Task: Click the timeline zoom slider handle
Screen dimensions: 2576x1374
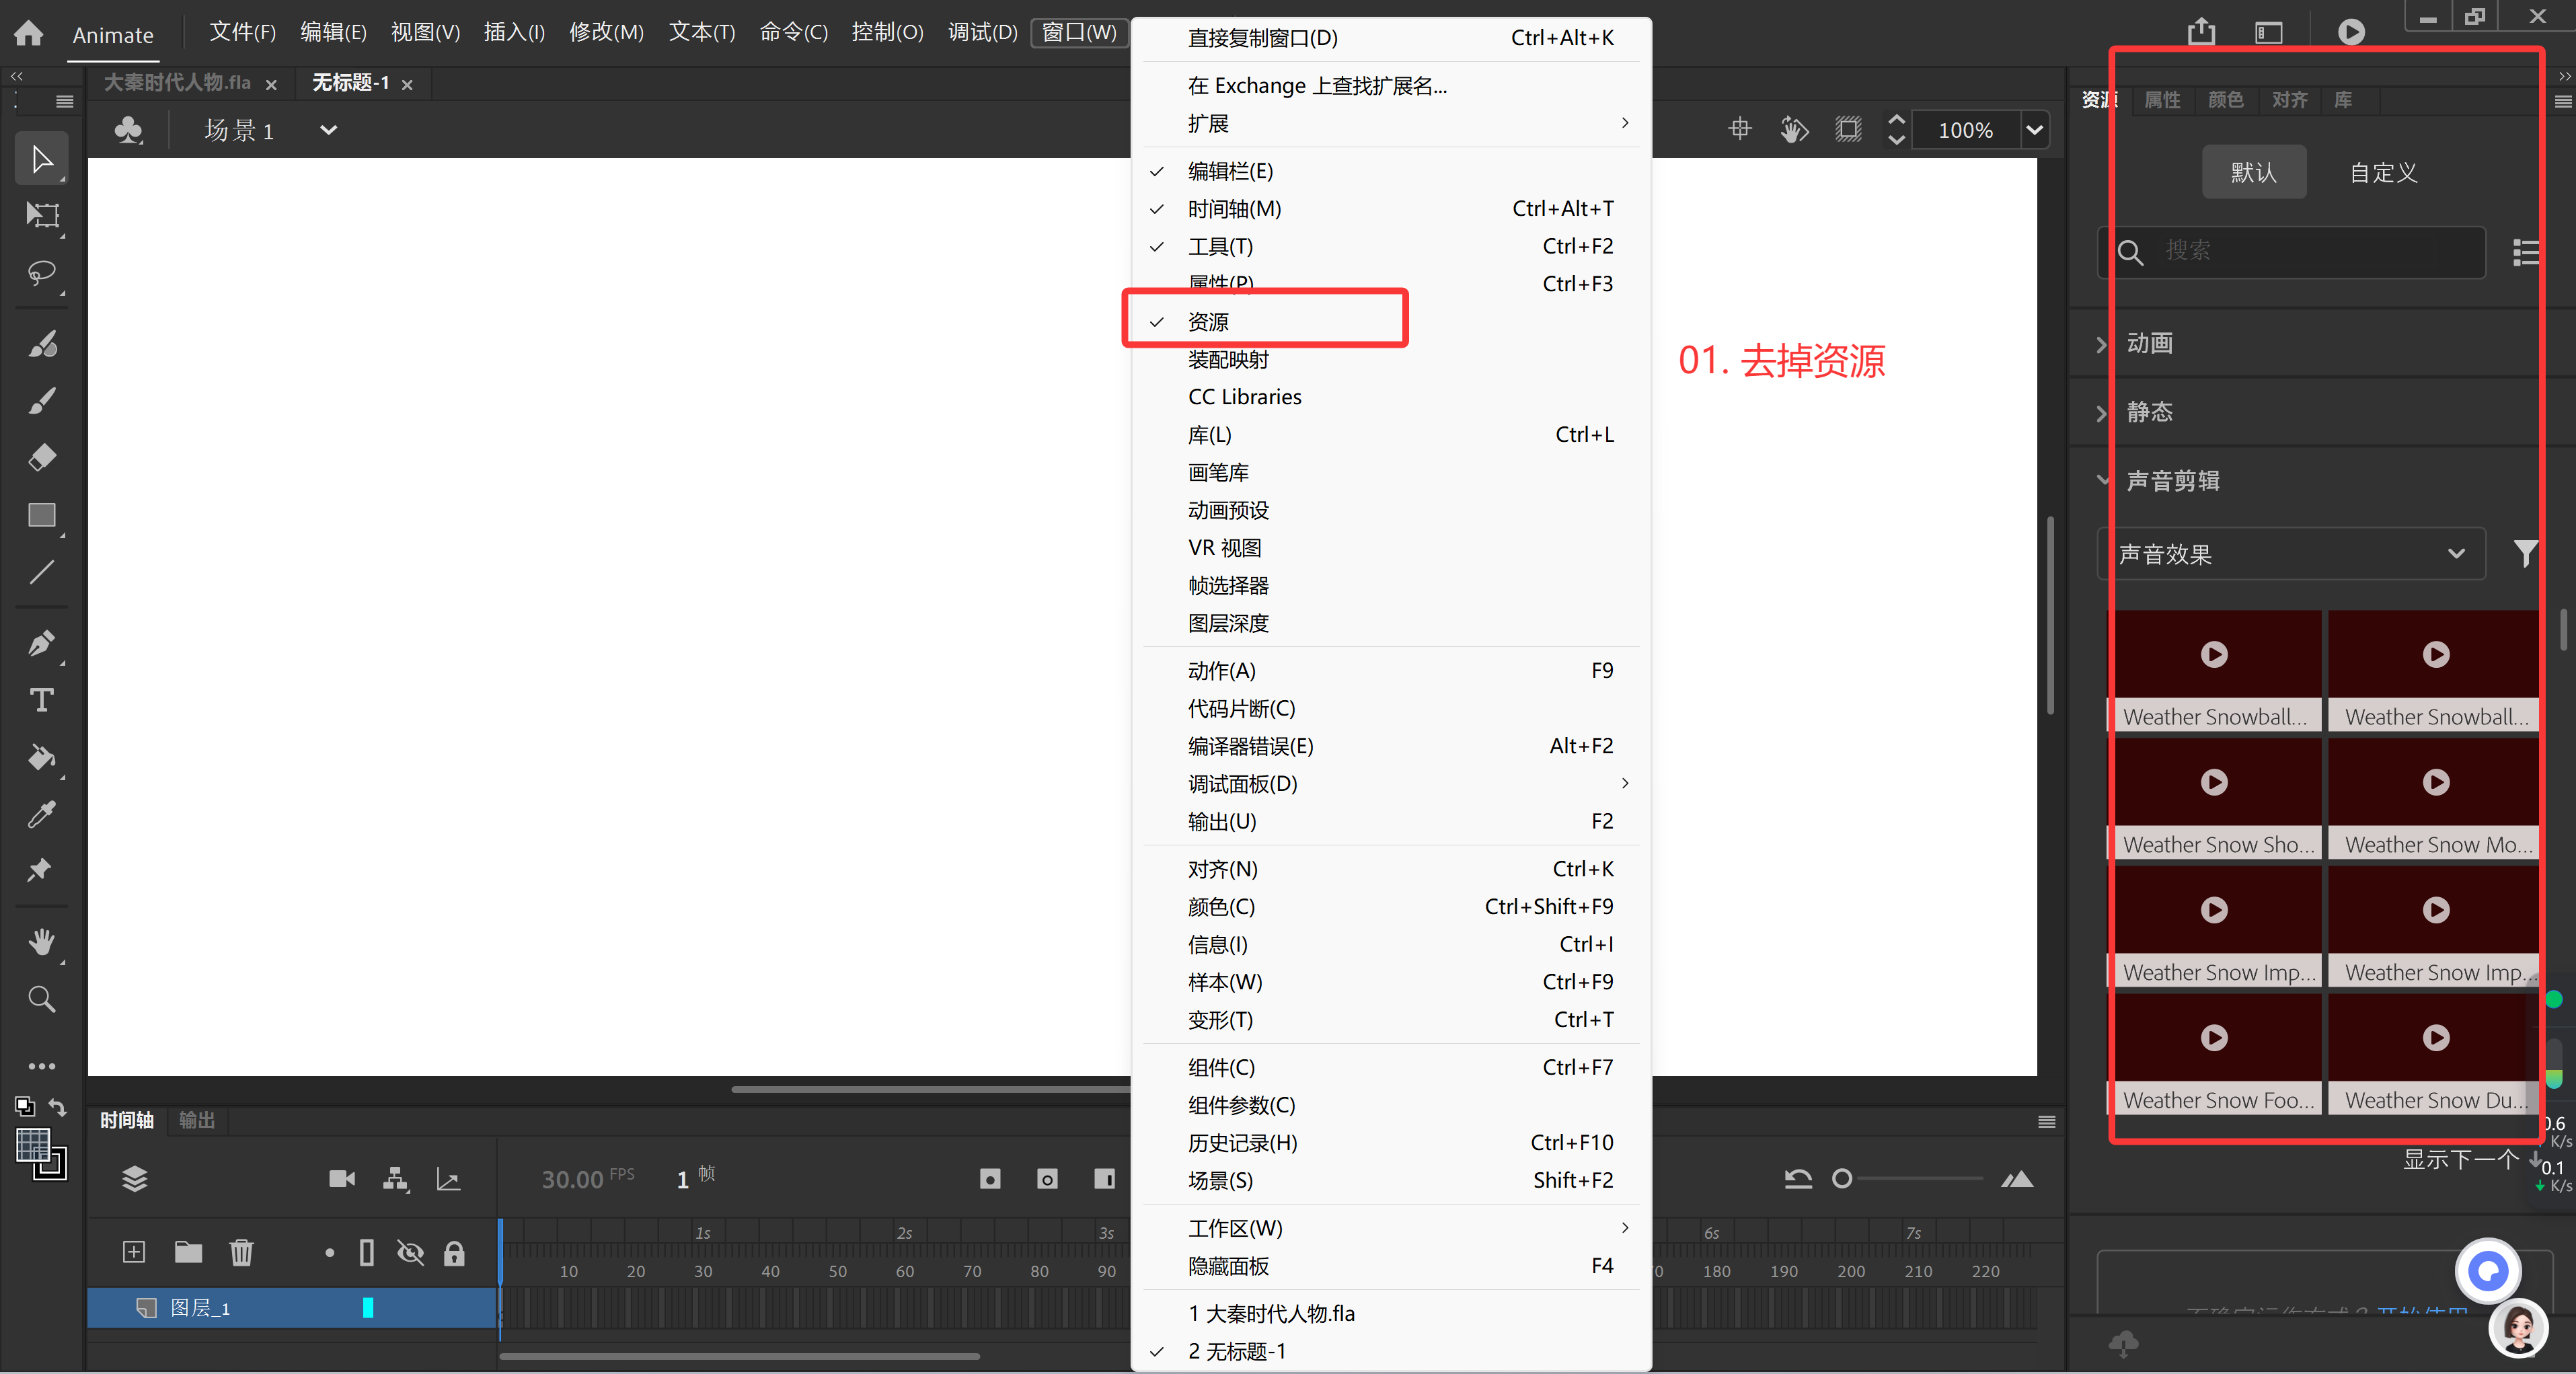Action: pyautogui.click(x=1842, y=1179)
